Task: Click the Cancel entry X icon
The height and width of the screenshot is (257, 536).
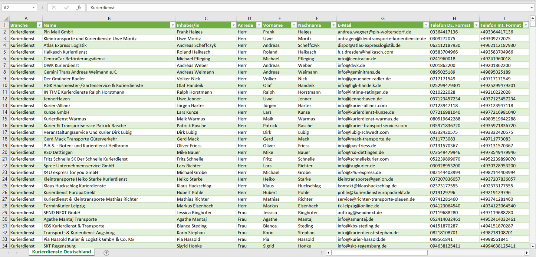Action: [x=54, y=7]
